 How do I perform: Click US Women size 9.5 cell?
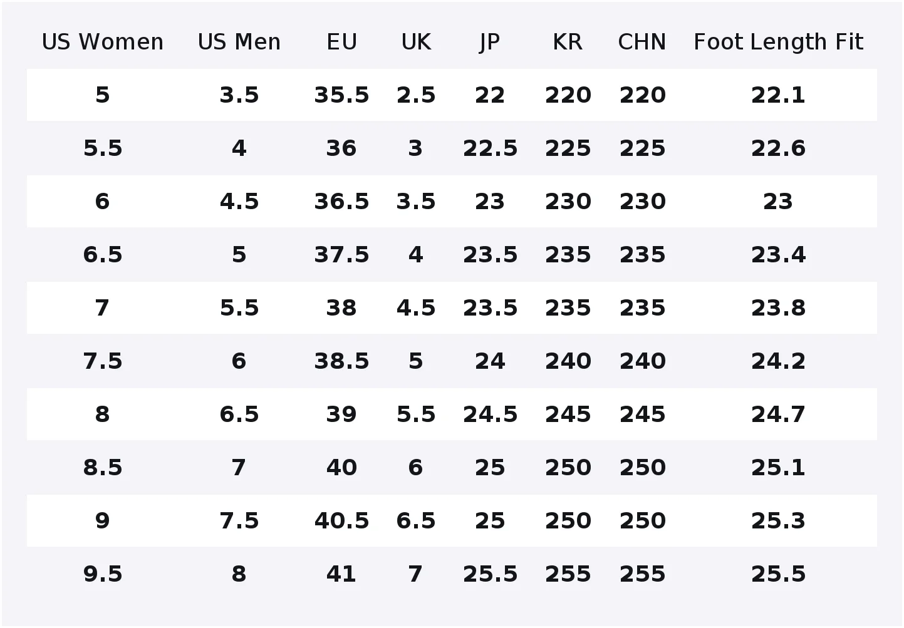(x=103, y=574)
